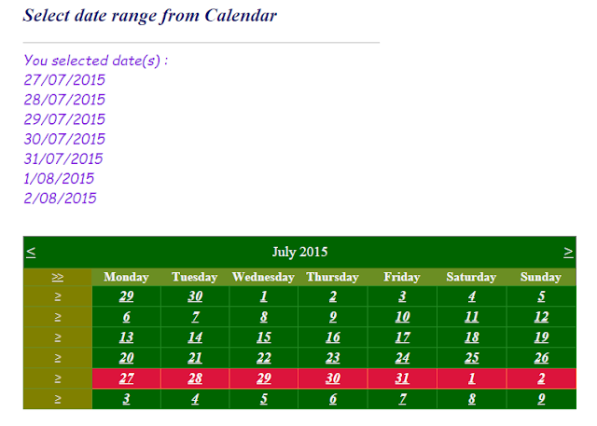Choose date 18 on Saturday
597x426 pixels.
[472, 337]
